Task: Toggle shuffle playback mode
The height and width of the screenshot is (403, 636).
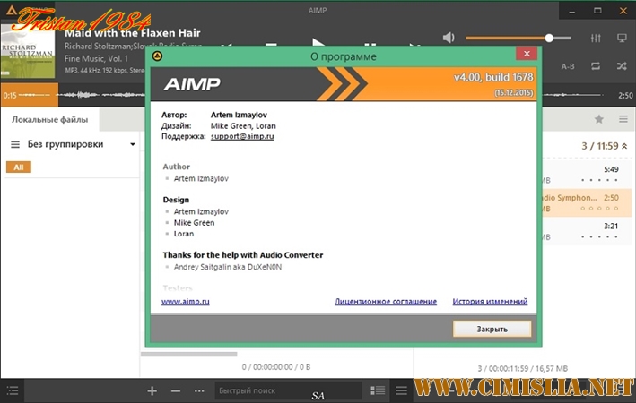Action: pyautogui.click(x=622, y=66)
